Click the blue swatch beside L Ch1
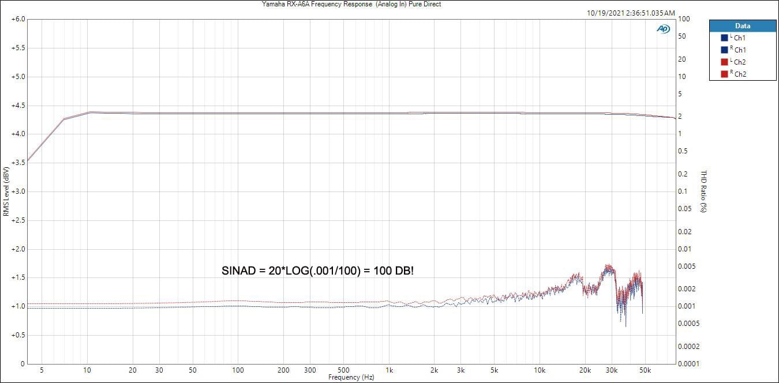Image resolution: width=779 pixels, height=383 pixels. pos(724,38)
